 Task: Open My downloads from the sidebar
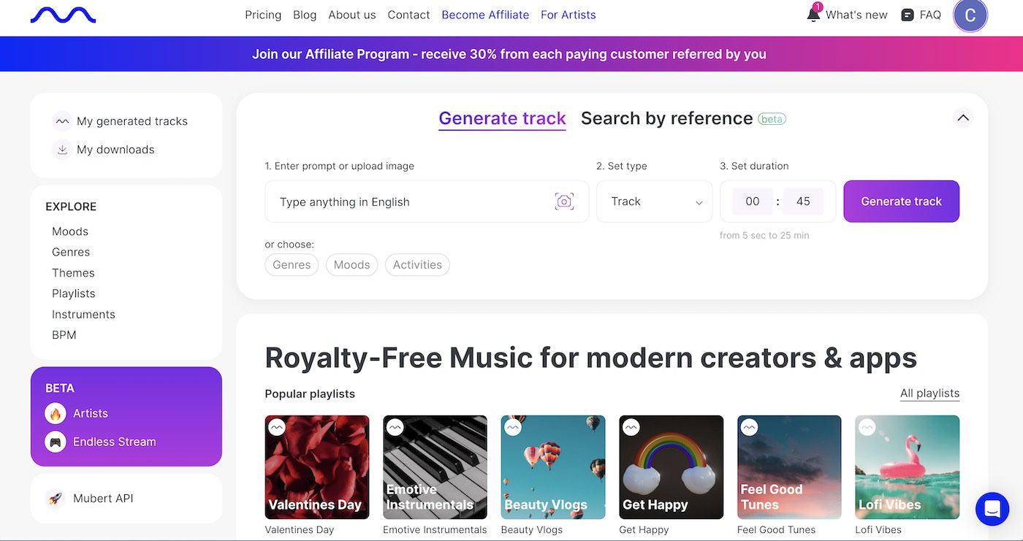tap(115, 149)
